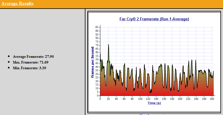This screenshot has width=223, height=115.
Task: Click the highest framerate peak in chart
Action: pyautogui.click(x=108, y=44)
